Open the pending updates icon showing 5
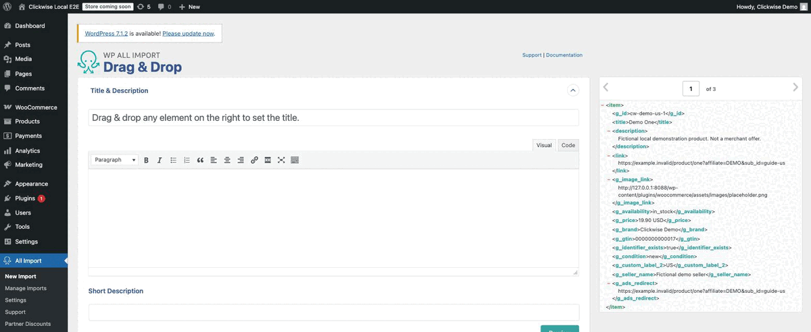Viewport: 811px width, 332px height. (x=143, y=6)
